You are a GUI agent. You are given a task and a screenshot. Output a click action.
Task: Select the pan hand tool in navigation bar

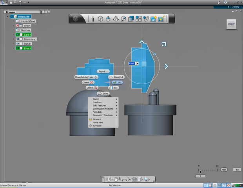point(116,179)
